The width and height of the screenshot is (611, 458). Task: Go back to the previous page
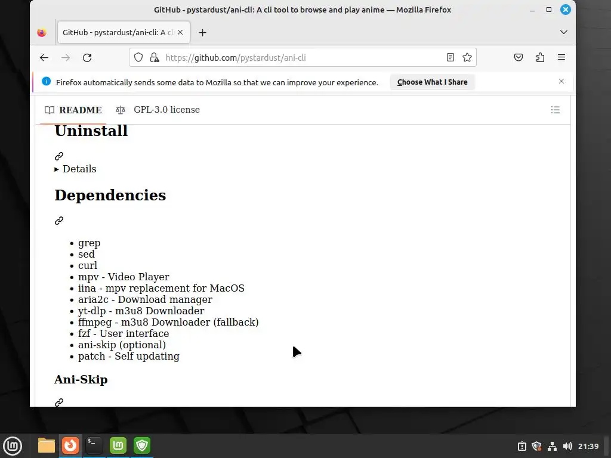[44, 58]
